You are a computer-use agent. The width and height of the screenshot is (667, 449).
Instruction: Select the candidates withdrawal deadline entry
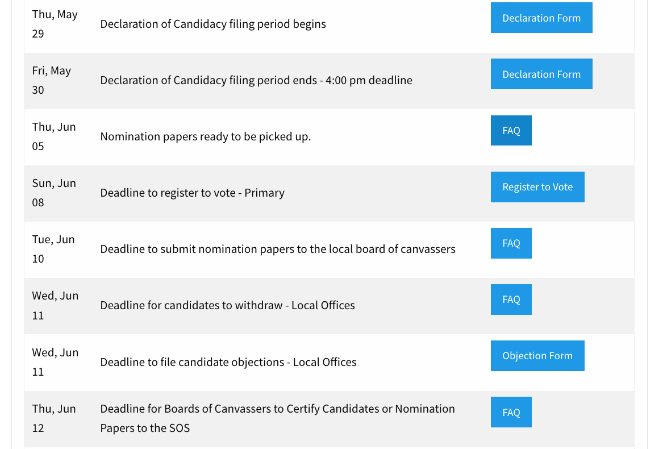[227, 305]
